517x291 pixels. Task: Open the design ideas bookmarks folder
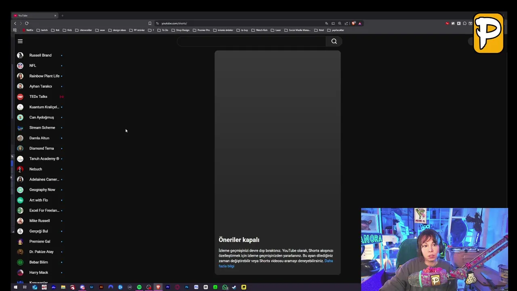click(x=117, y=30)
